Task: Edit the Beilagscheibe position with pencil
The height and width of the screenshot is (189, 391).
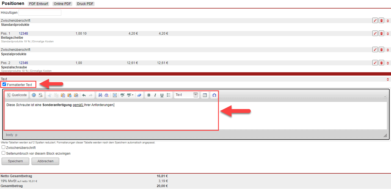Action: tap(375, 33)
